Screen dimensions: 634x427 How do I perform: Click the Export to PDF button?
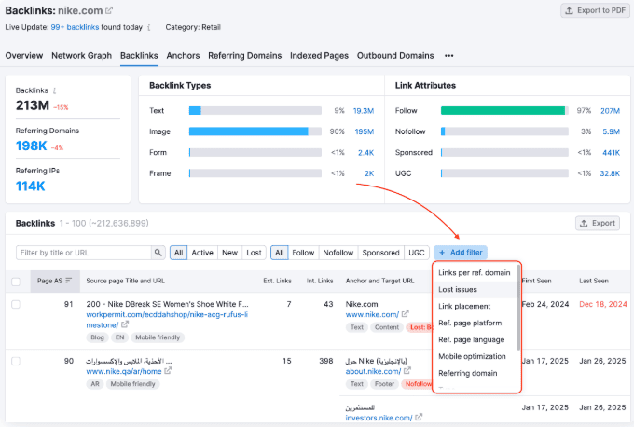594,11
